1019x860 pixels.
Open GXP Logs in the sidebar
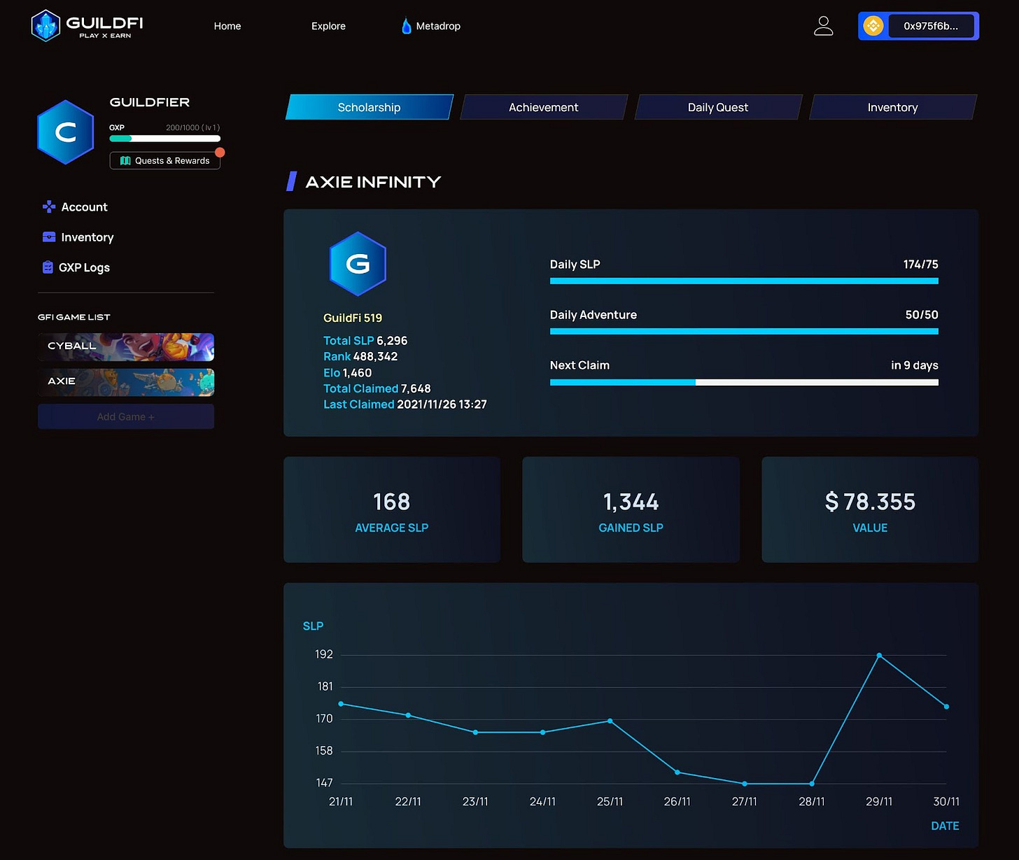[x=76, y=267]
